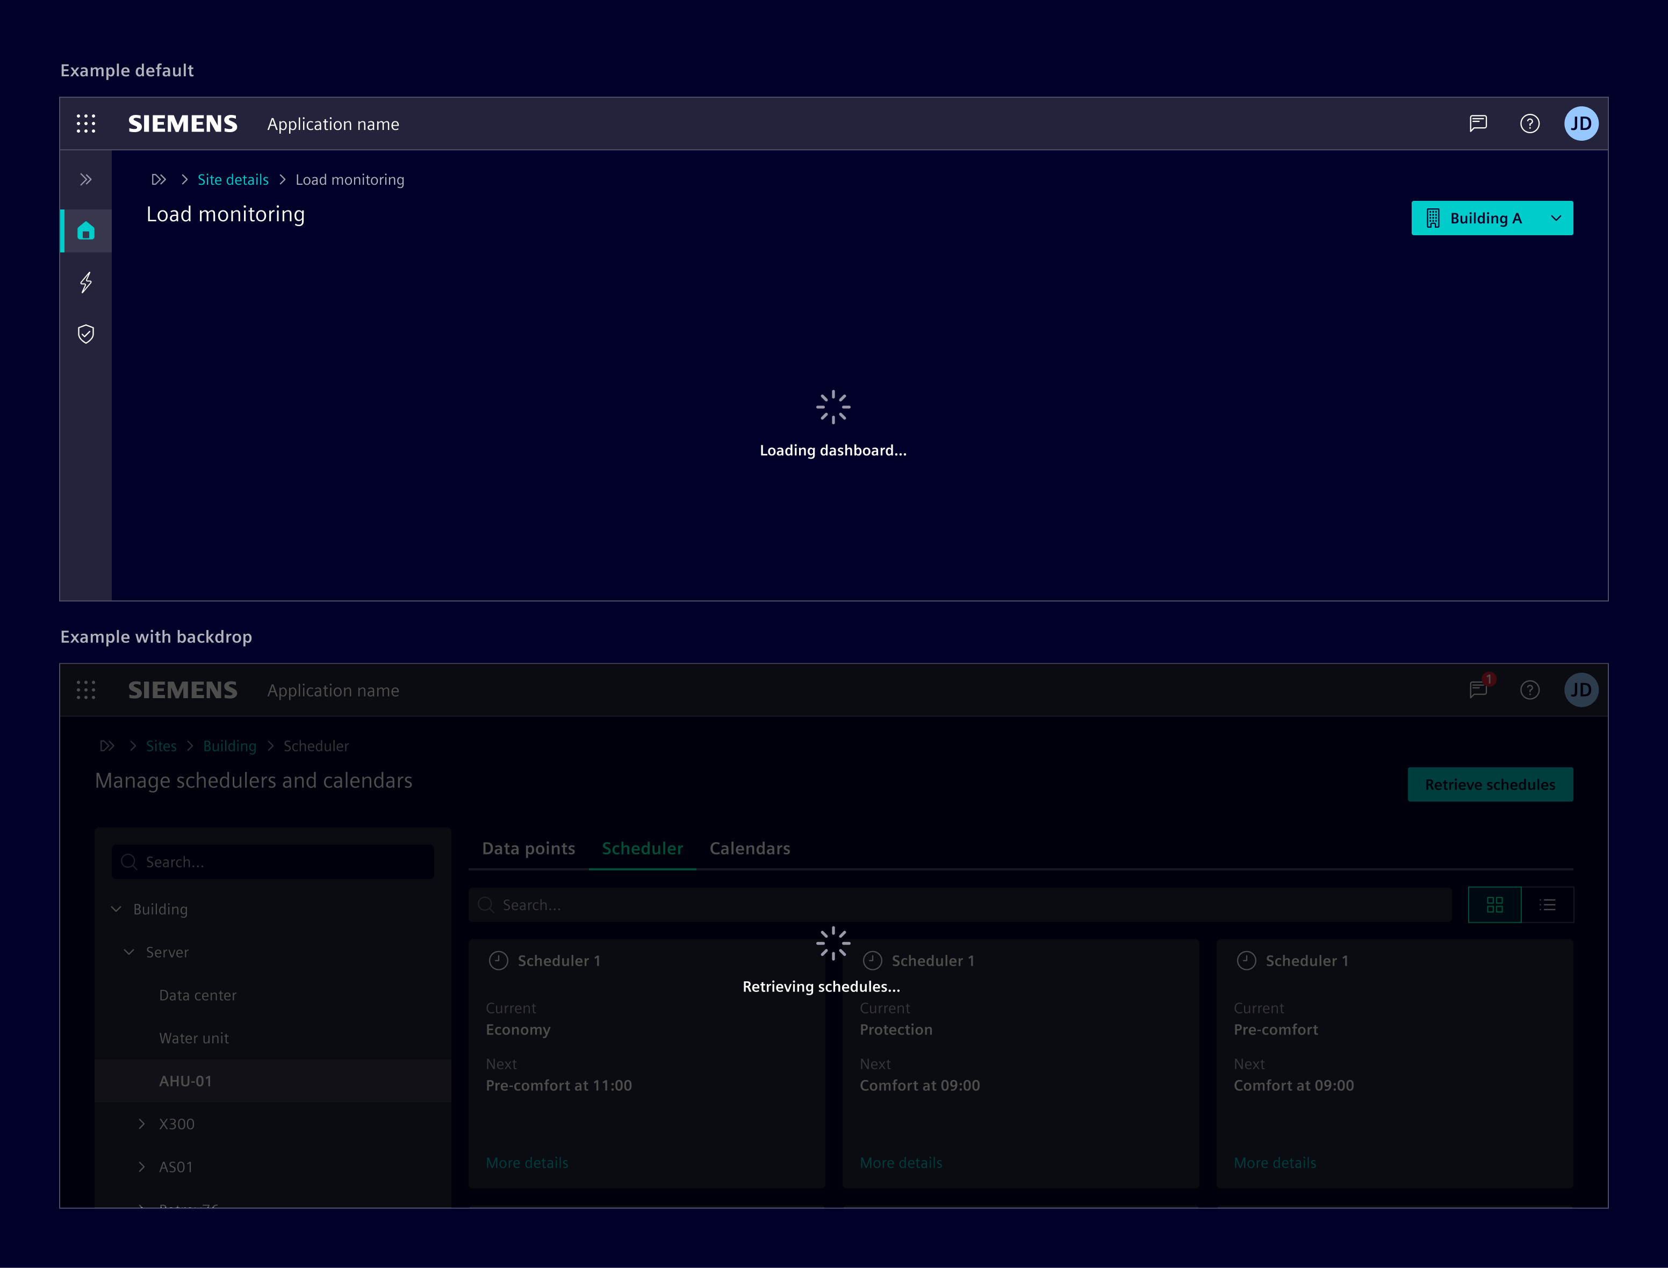
Task: Open the app launcher grid icon
Action: click(85, 124)
